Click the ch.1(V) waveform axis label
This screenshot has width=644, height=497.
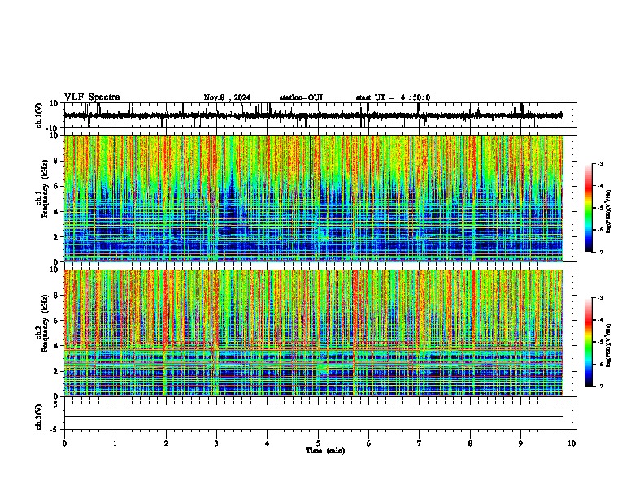(39, 115)
